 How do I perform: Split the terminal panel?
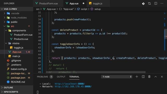[143, 77]
